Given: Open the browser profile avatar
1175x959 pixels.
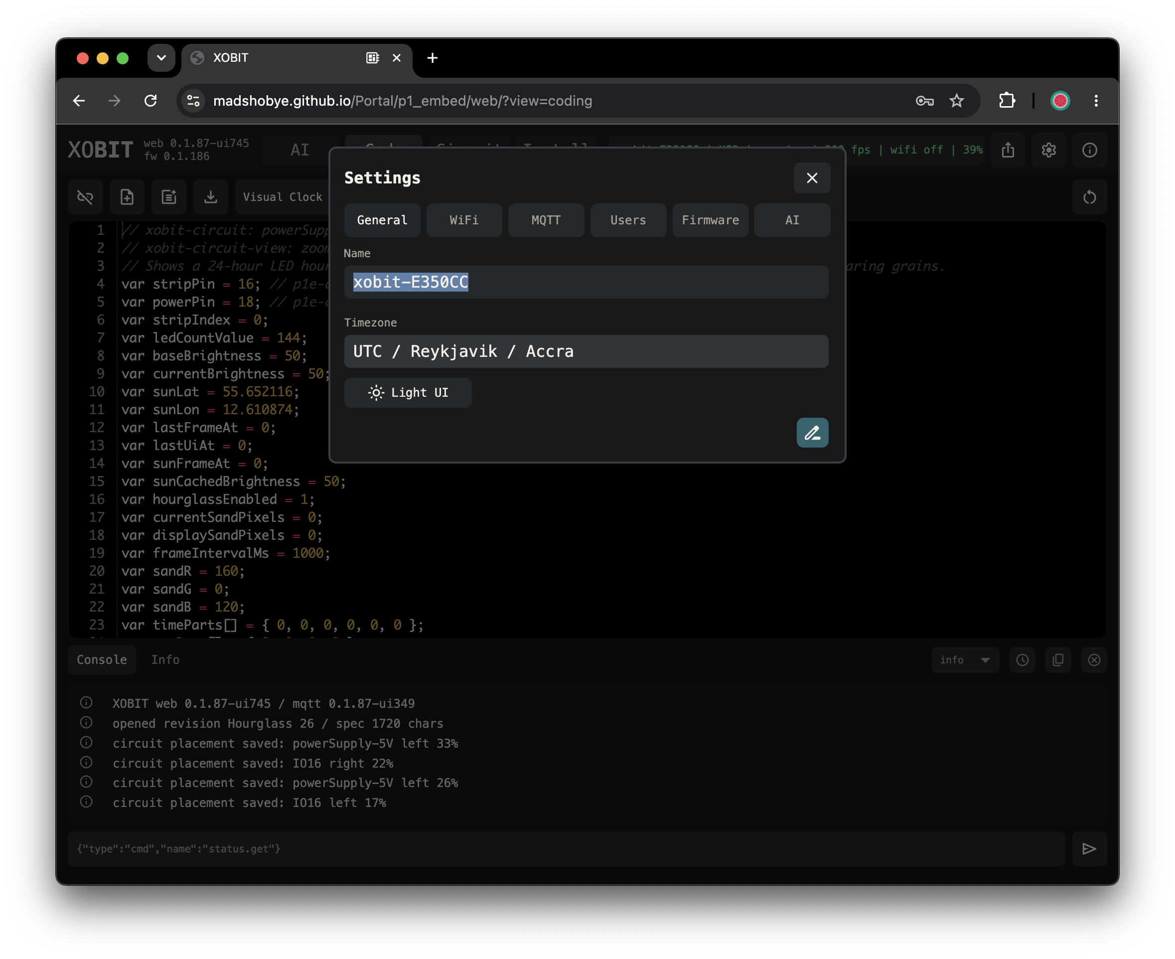Looking at the screenshot, I should coord(1059,101).
